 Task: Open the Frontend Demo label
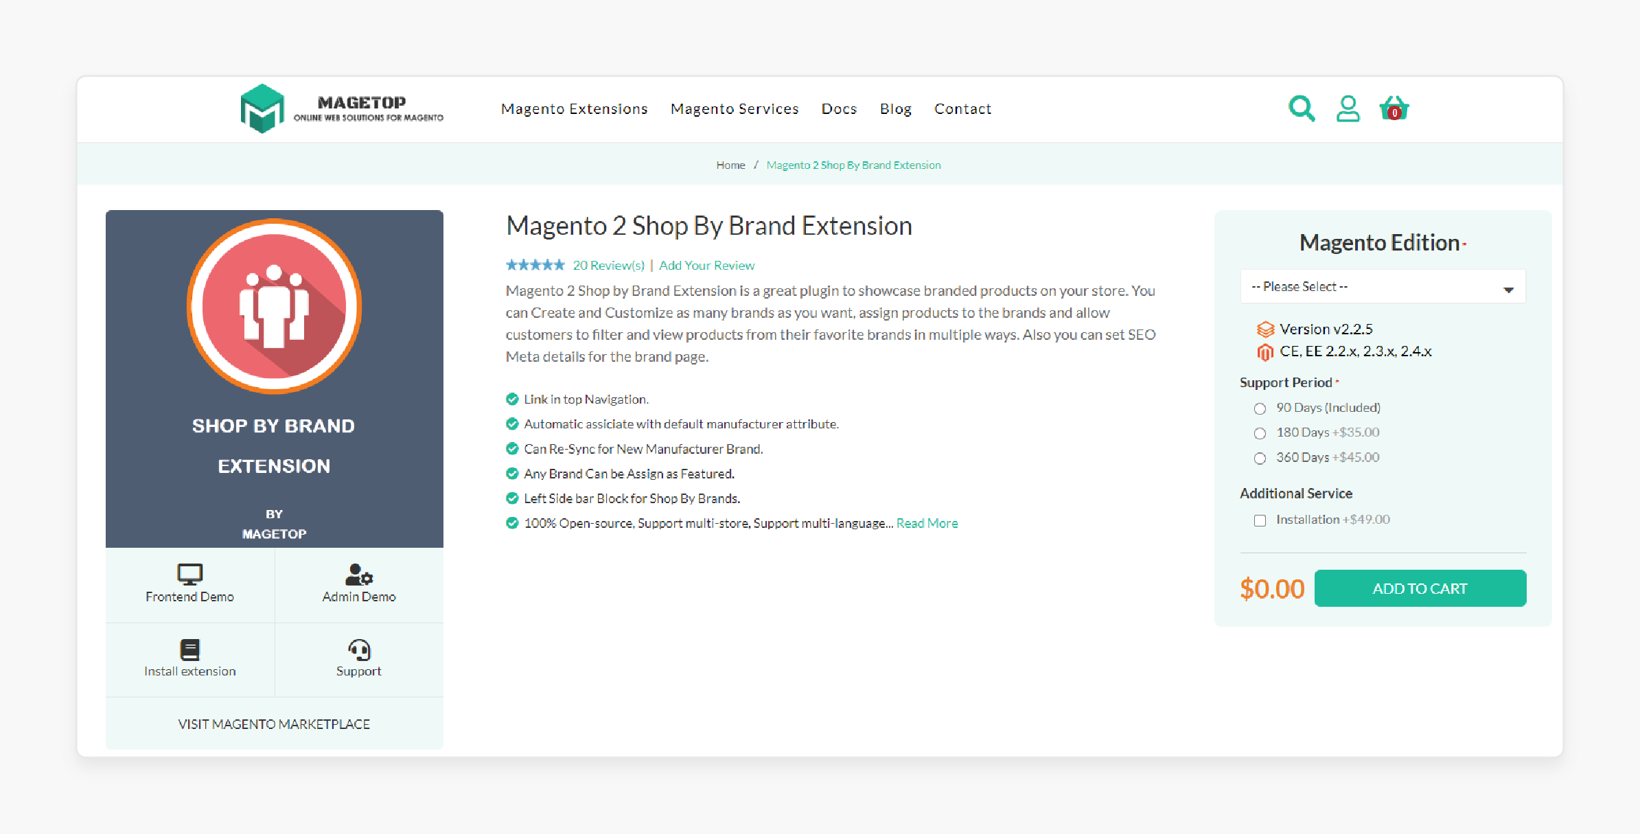tap(189, 596)
